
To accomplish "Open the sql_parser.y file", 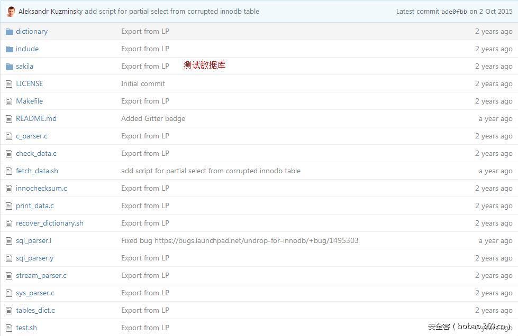I will click(x=34, y=258).
